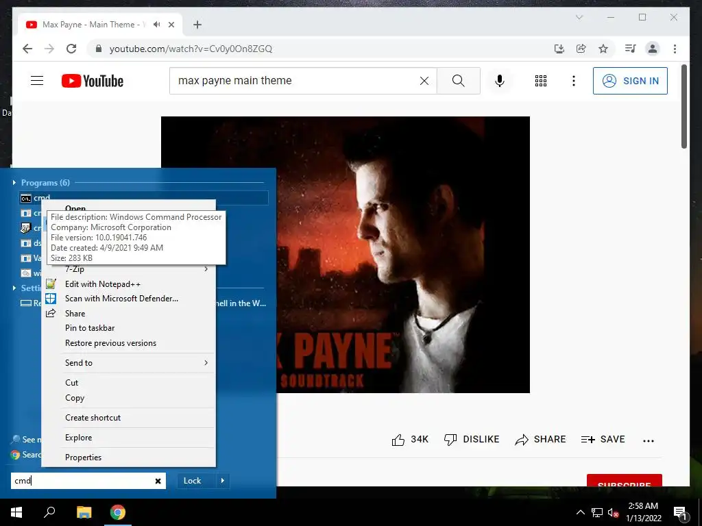Clear the YouTube search text
This screenshot has height=526, width=702.
[x=424, y=81]
